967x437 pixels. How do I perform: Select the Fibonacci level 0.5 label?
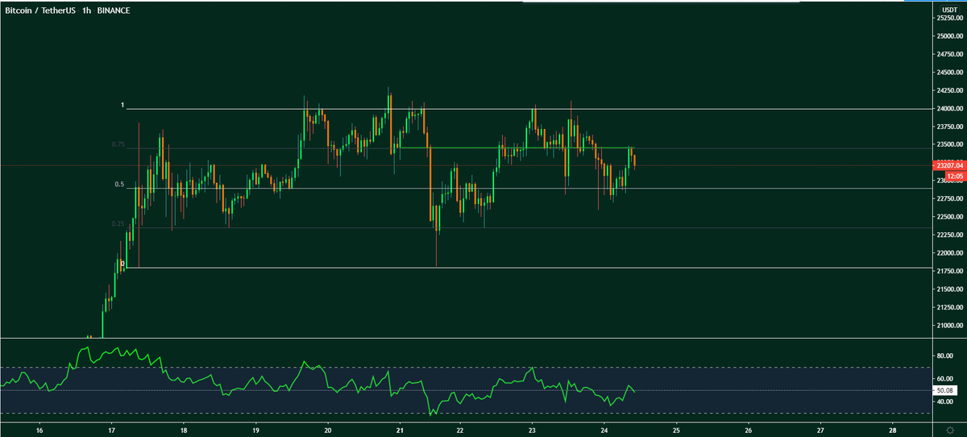pyautogui.click(x=119, y=185)
